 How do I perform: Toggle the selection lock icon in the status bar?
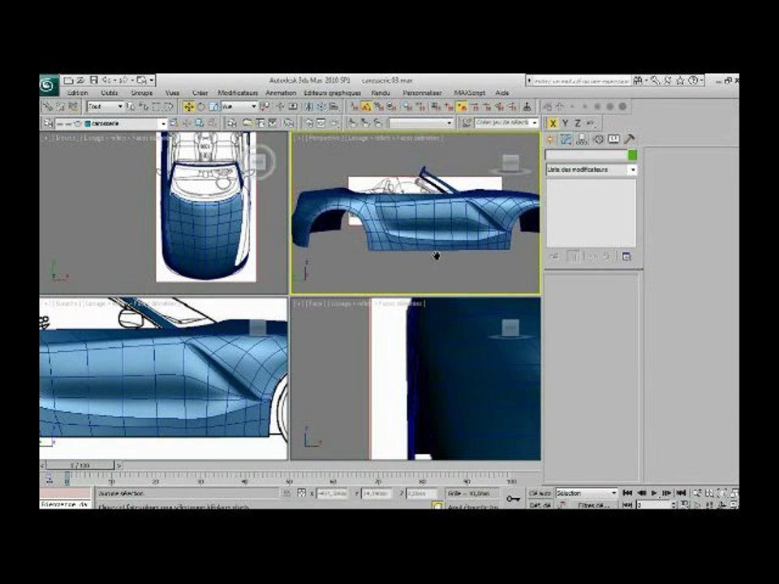286,494
